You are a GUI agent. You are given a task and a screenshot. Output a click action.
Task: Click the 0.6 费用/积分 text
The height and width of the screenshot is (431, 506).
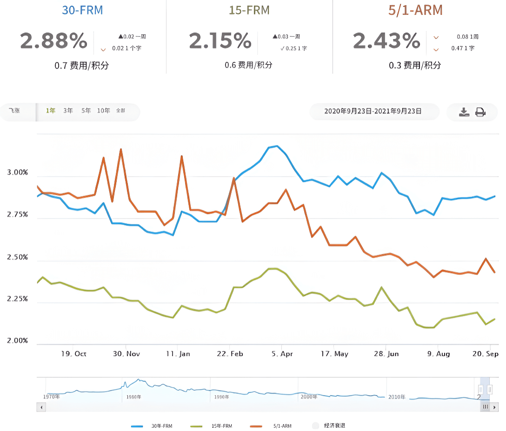pos(248,65)
